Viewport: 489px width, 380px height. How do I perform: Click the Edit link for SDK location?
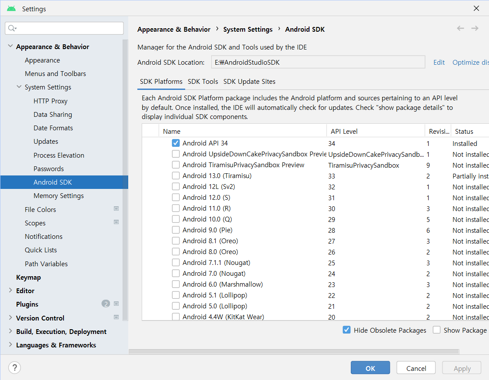tap(439, 62)
